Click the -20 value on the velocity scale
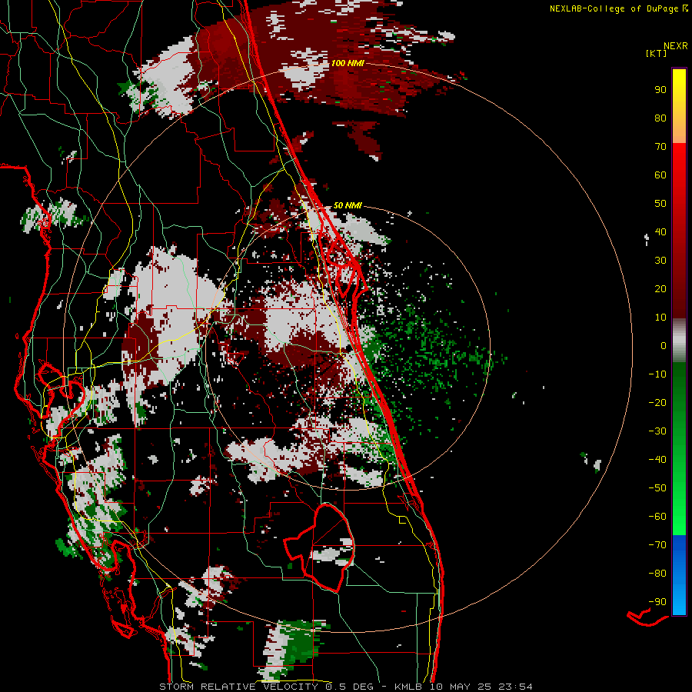This screenshot has height=692, width=692. 657,402
